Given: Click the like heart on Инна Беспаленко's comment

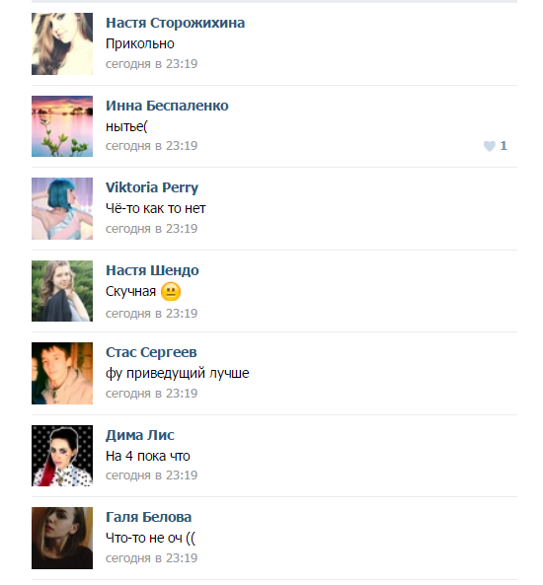Looking at the screenshot, I should tap(490, 146).
